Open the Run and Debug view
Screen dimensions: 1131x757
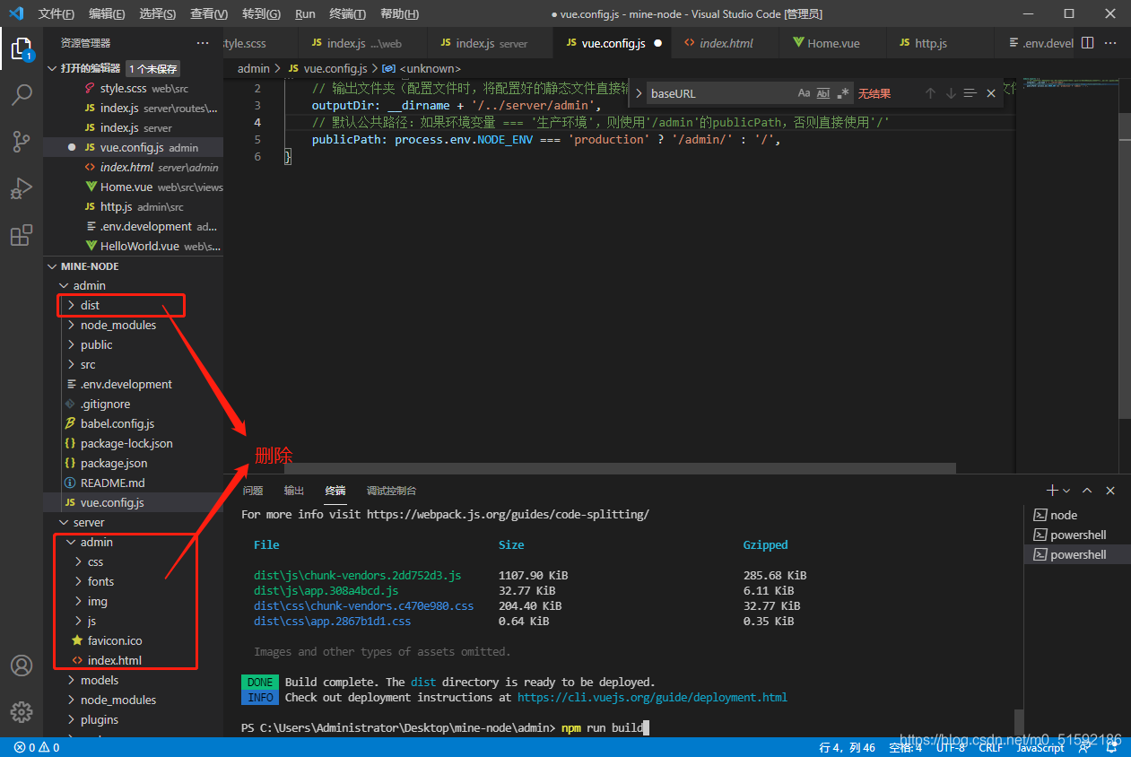tap(22, 188)
